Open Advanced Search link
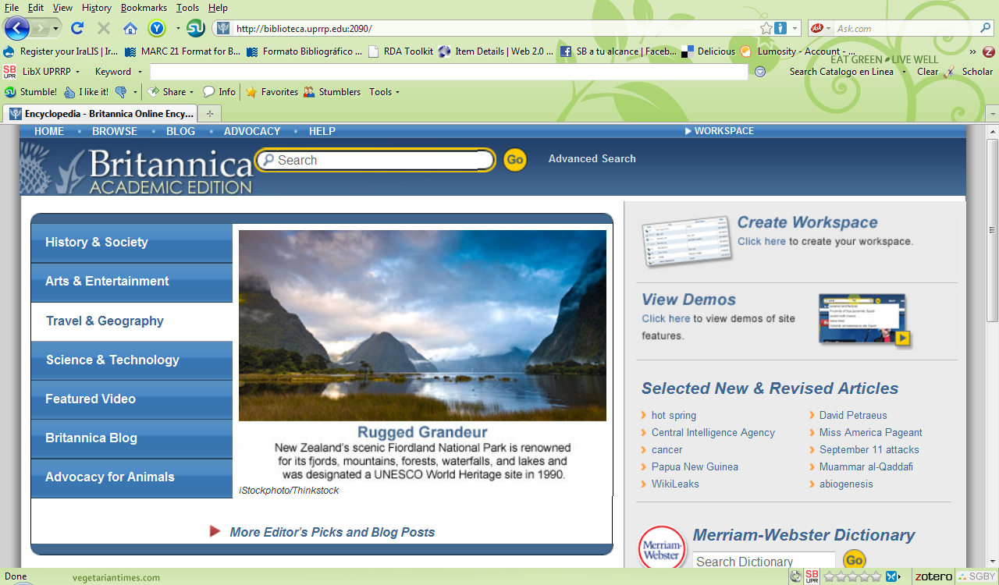 pyautogui.click(x=592, y=159)
